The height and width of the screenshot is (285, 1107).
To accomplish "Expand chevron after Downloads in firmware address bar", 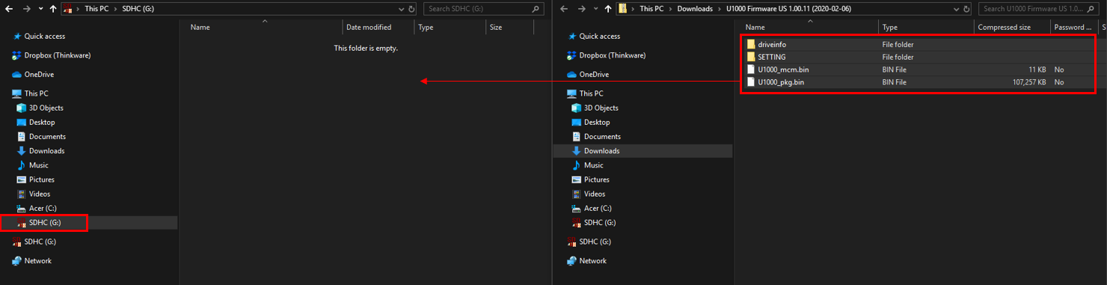I will [719, 9].
